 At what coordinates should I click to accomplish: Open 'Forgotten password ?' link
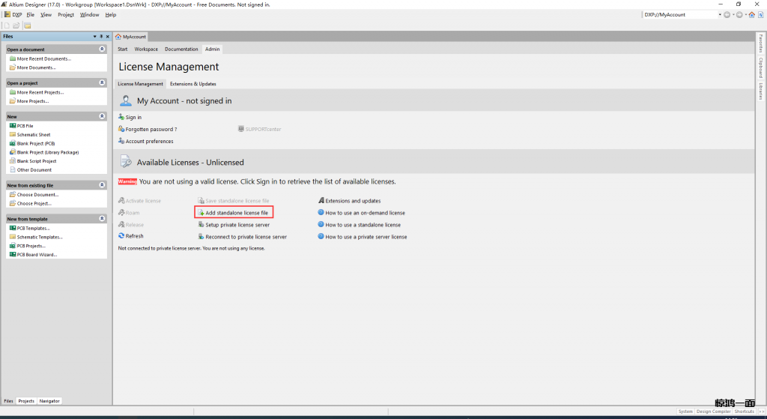pyautogui.click(x=151, y=129)
